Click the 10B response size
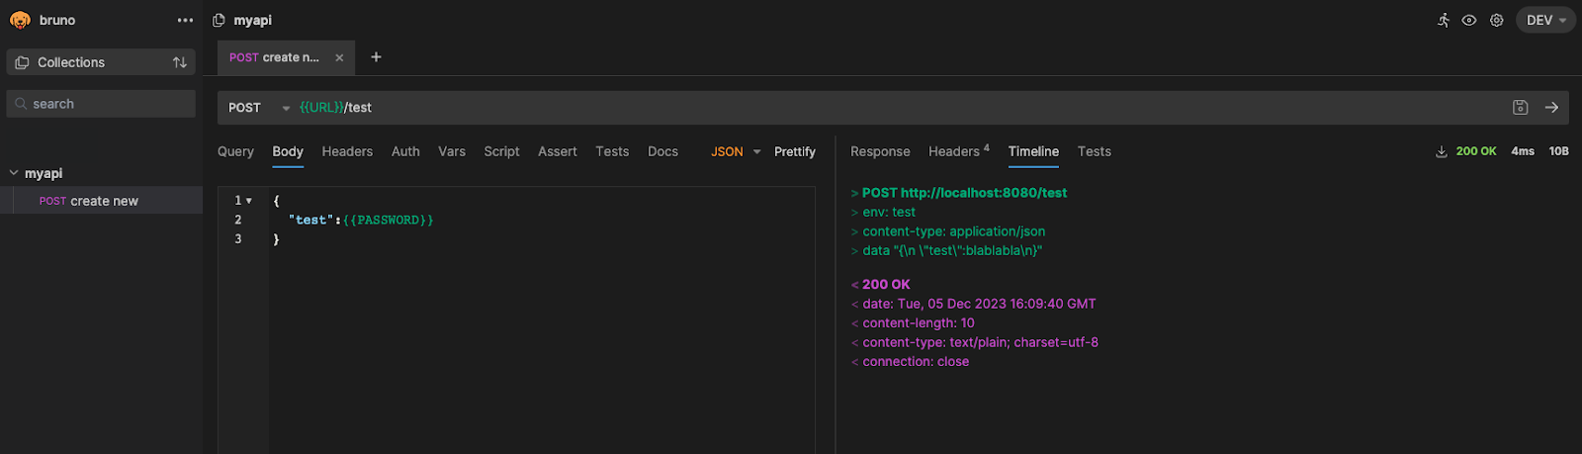 (x=1559, y=151)
